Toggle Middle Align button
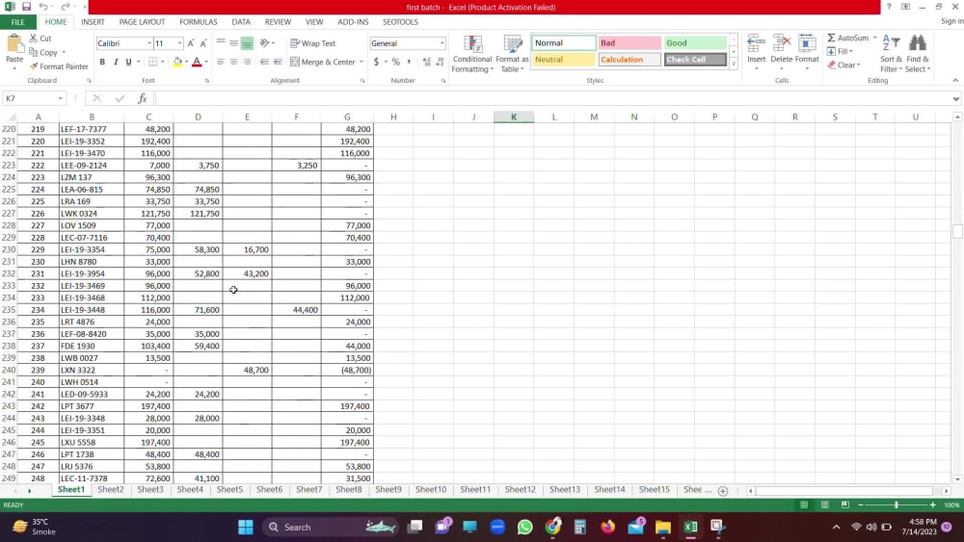 [233, 43]
